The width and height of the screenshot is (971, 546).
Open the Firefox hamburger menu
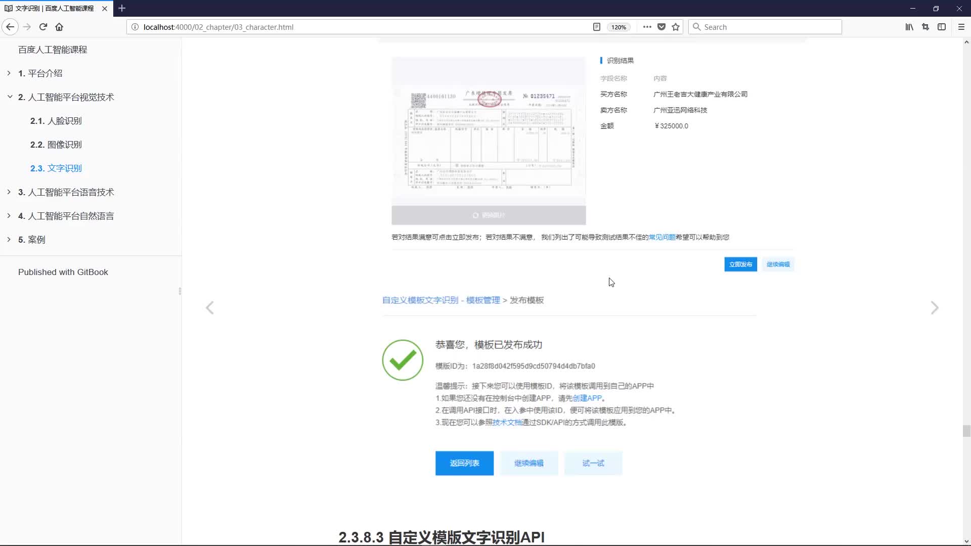(961, 27)
